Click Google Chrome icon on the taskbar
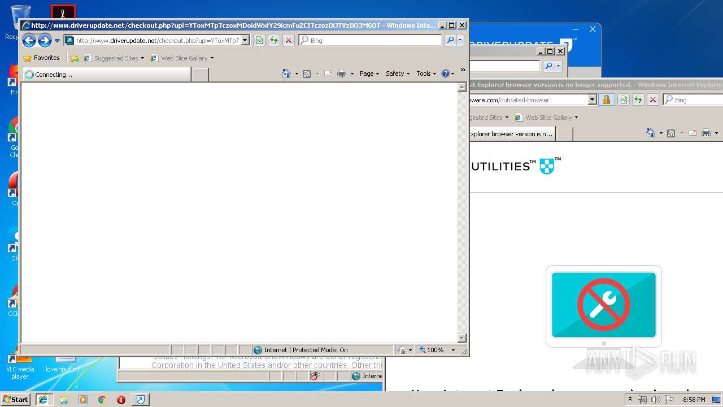This screenshot has height=407, width=723. point(102,400)
